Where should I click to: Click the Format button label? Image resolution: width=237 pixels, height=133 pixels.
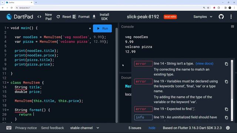coord(84,17)
